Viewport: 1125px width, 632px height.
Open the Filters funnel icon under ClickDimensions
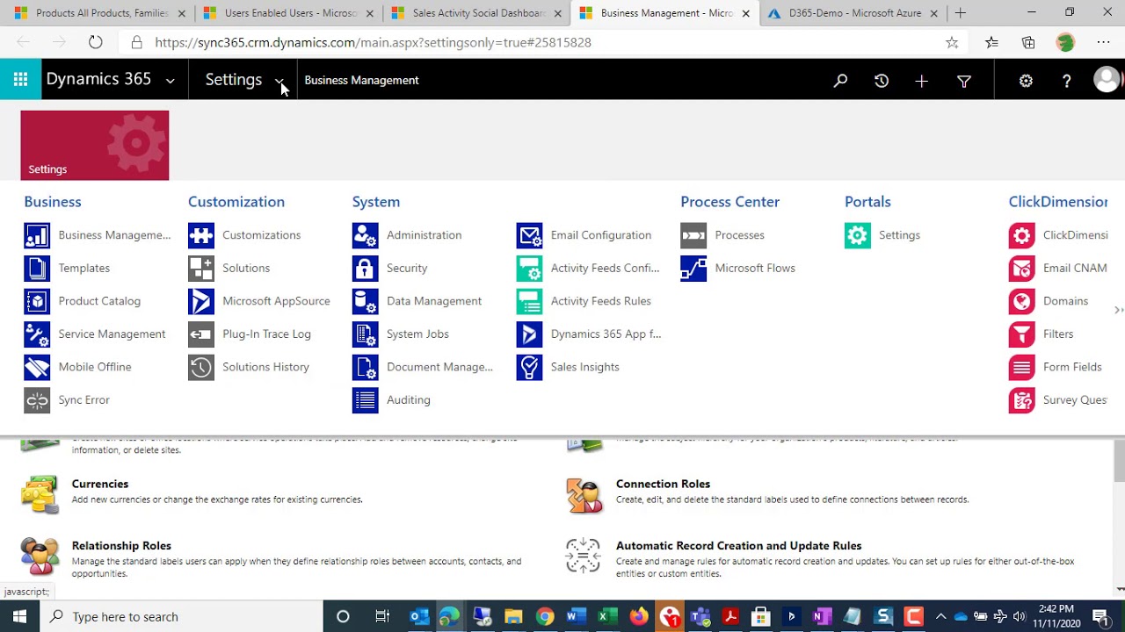point(1022,334)
